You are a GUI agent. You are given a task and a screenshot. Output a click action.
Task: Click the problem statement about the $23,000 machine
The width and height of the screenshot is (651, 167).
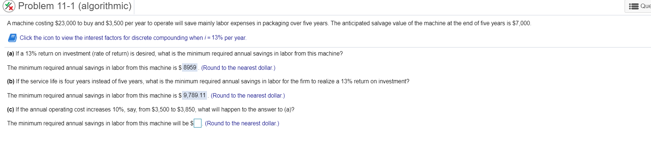coord(269,23)
